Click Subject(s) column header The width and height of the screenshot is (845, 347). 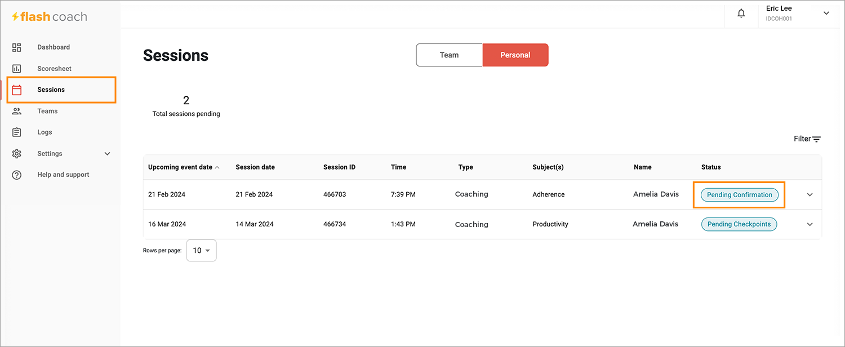[x=548, y=167]
